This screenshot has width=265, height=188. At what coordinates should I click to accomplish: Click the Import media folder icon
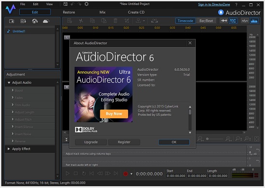click(x=23, y=21)
